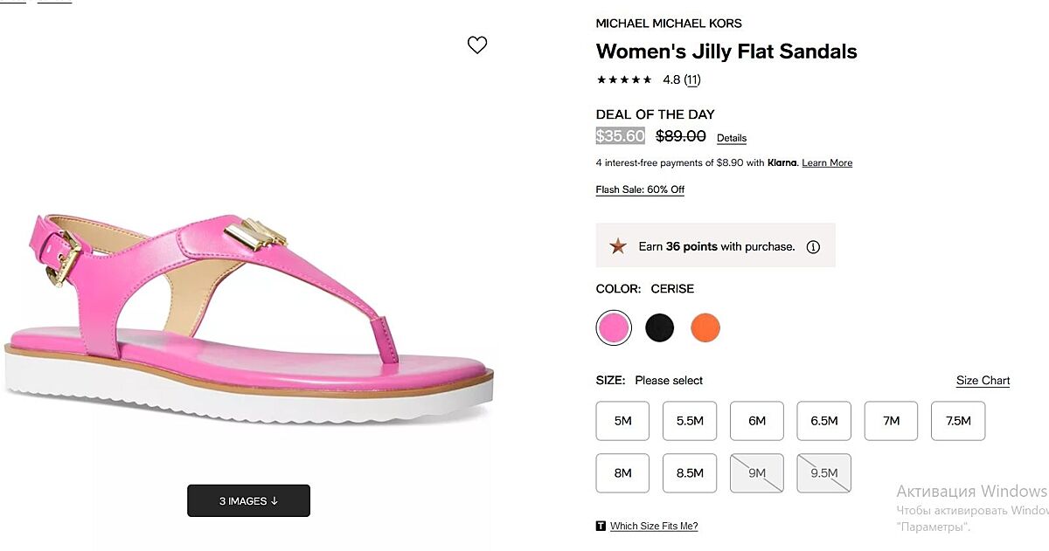Pick the orange color swatch
The height and width of the screenshot is (551, 1049).
pos(705,328)
